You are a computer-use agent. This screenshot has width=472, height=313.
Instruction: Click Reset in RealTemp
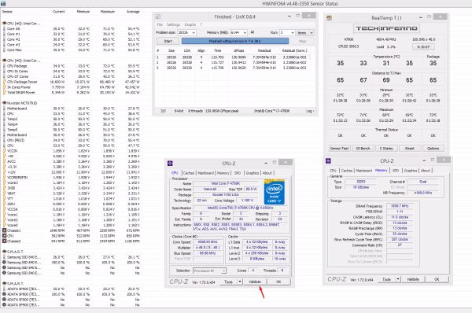click(409, 149)
